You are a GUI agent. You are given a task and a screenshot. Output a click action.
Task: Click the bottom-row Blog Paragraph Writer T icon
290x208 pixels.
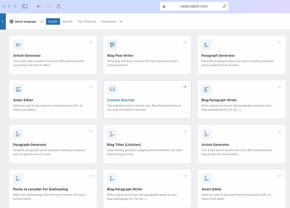click(x=112, y=179)
